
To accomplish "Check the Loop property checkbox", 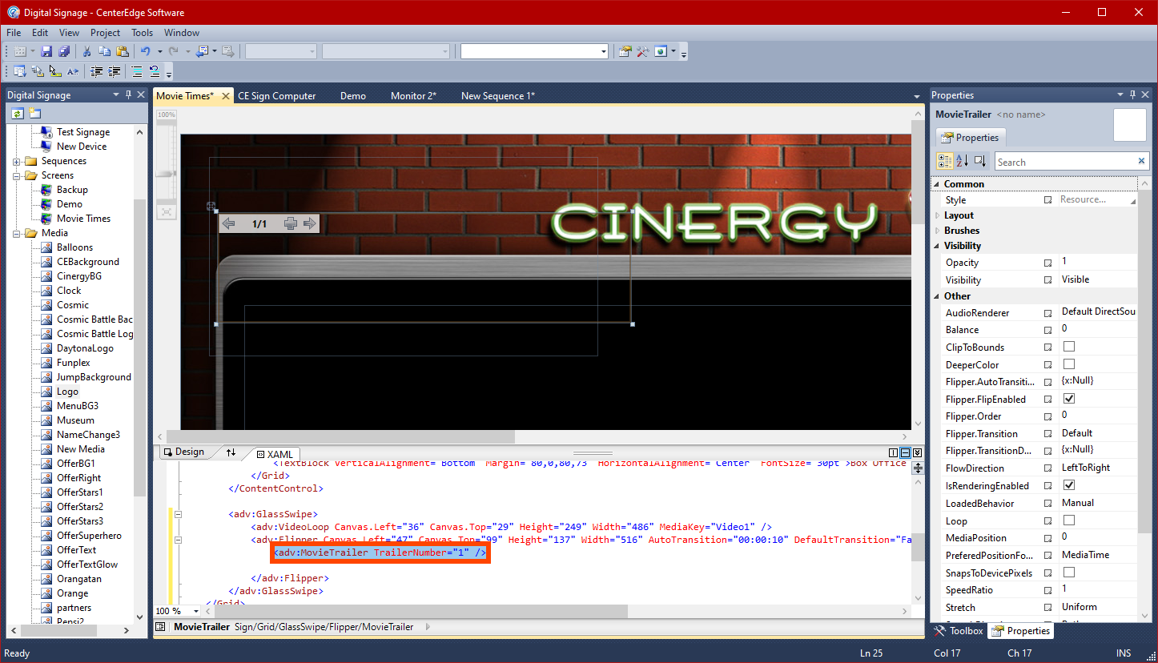I will pos(1068,520).
